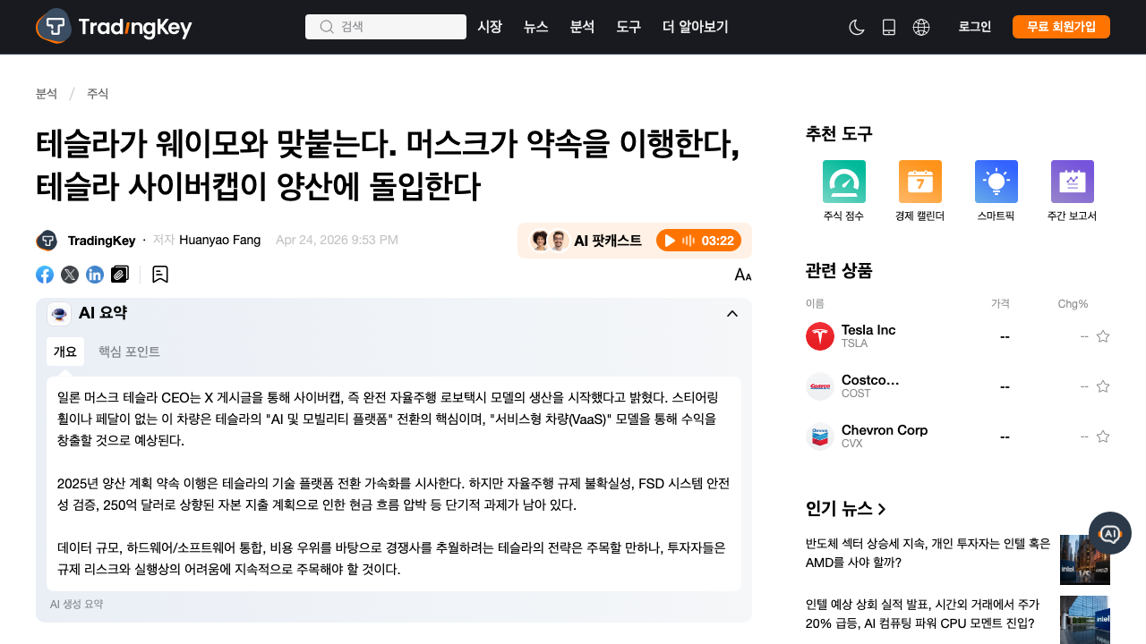The image size is (1146, 644).
Task: Click the 추천 도구 heading
Action: click(839, 134)
